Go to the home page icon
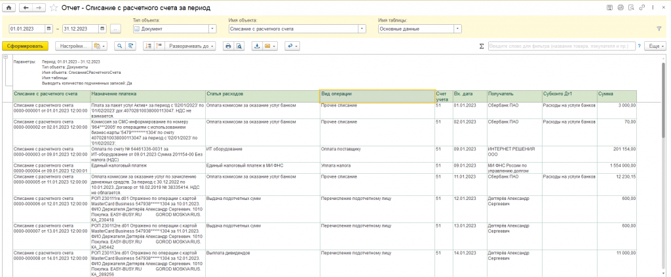671x277 pixels. (9, 8)
